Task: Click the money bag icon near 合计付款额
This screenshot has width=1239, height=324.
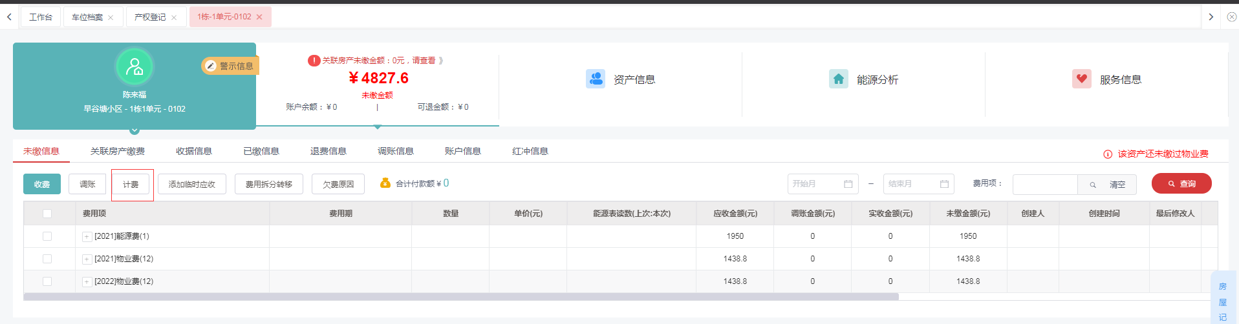Action: [x=385, y=183]
